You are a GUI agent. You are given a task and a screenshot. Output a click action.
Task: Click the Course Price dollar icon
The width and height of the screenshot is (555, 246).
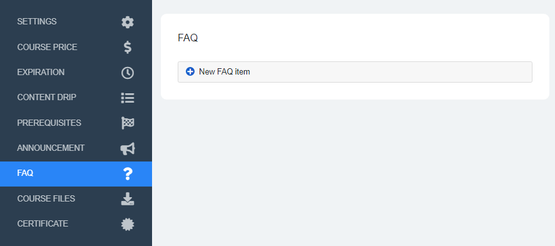click(128, 47)
